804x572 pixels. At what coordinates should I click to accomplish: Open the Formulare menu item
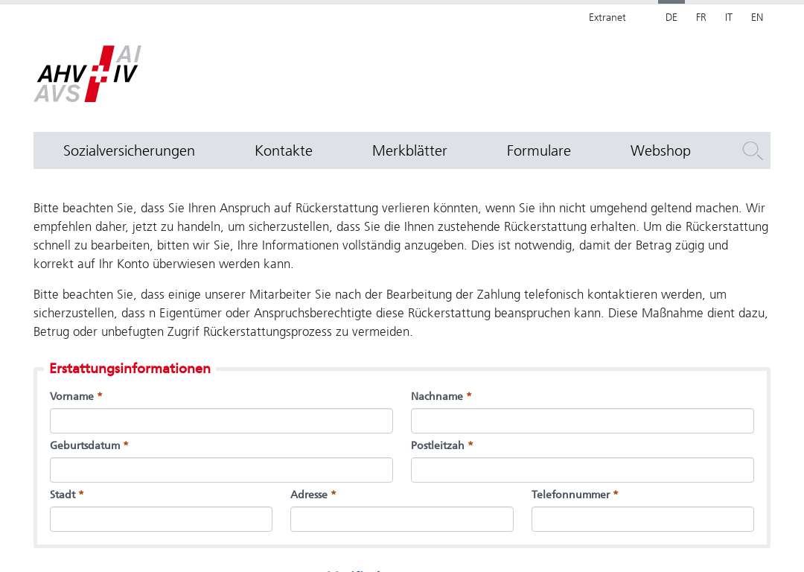tap(538, 150)
